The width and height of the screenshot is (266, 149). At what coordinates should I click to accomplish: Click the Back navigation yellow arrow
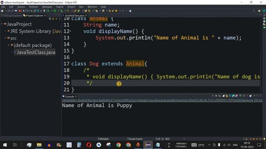coord(116,11)
